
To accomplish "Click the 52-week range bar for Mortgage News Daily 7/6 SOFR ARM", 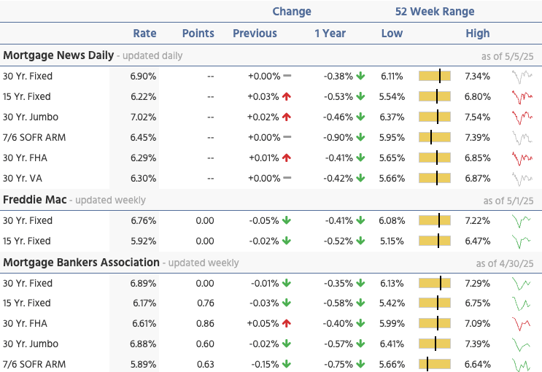I will click(435, 137).
